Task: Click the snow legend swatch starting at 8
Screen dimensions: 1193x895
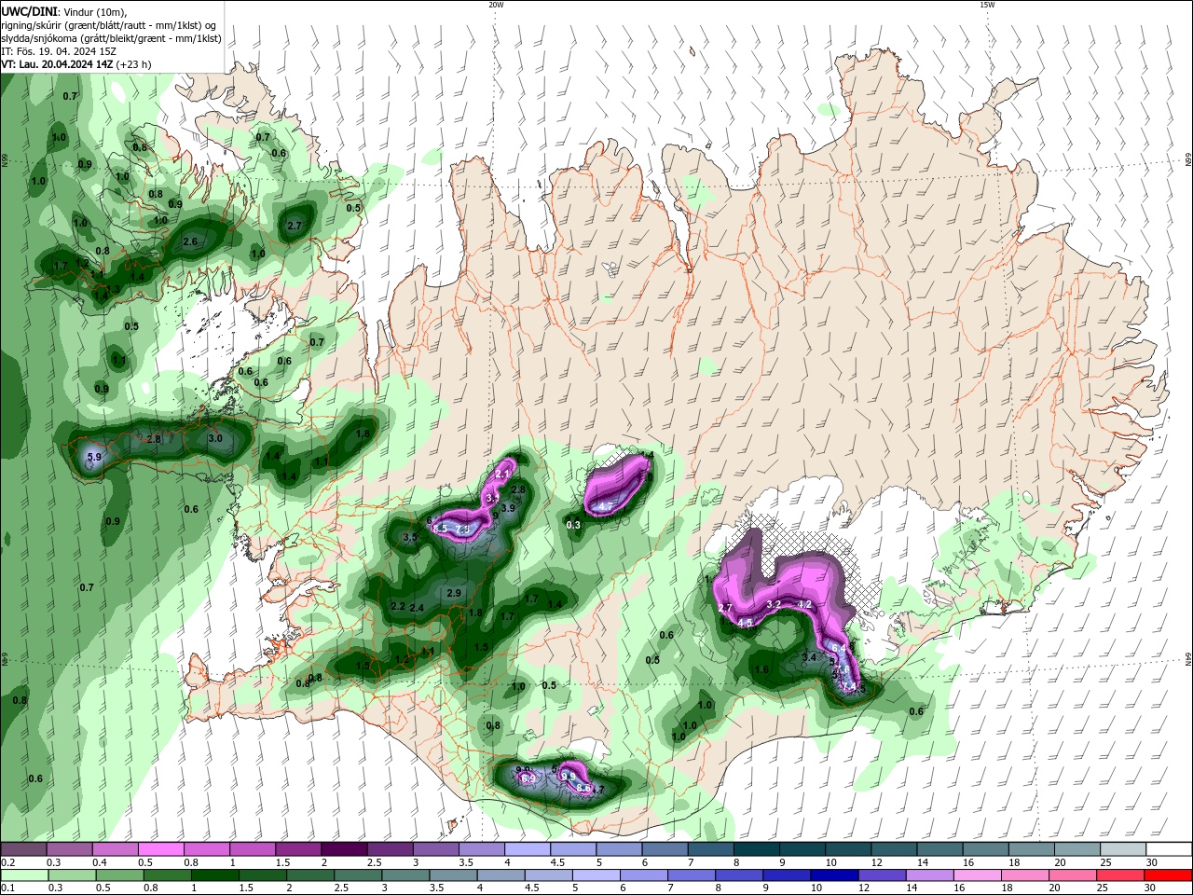Action: (757, 849)
